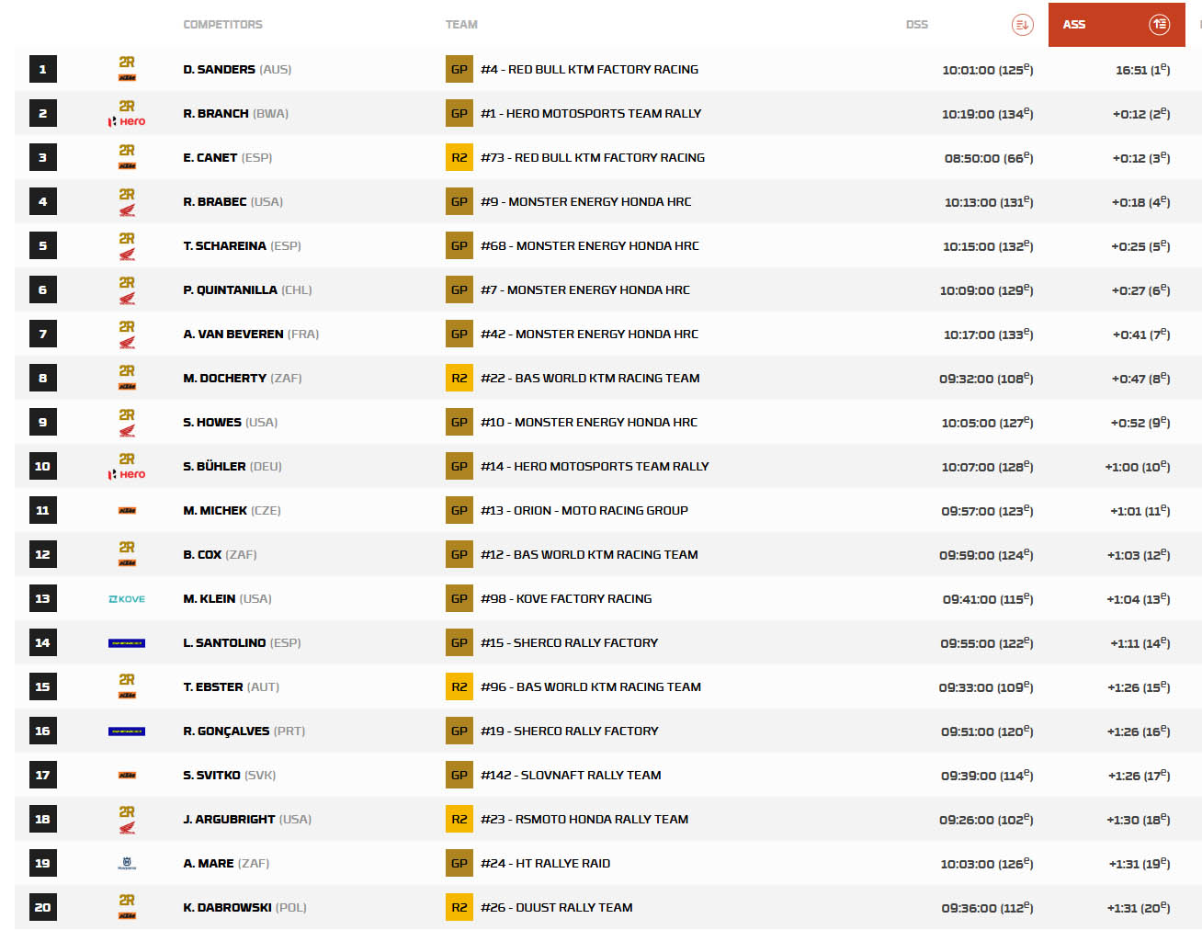Screen dimensions: 1202x930
Task: Click ASS gap +0:18 (4e)
Action: tap(1141, 201)
